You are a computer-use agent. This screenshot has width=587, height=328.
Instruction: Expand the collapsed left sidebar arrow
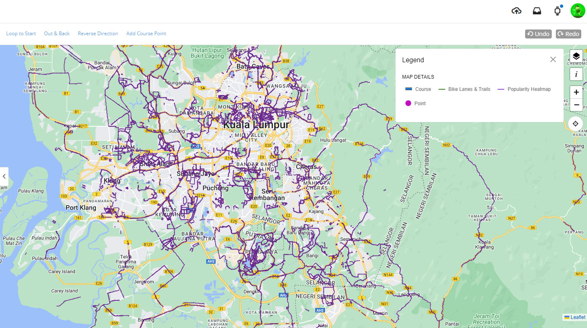pos(4,176)
